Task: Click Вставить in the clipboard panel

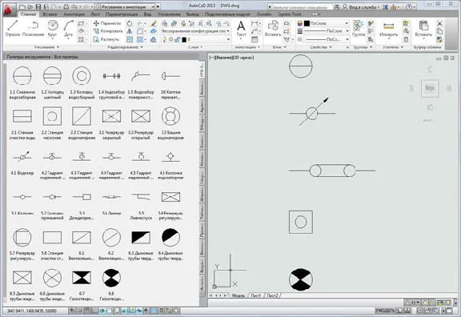Action: [x=423, y=29]
